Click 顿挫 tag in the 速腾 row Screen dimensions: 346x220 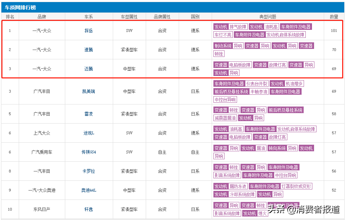(219, 54)
